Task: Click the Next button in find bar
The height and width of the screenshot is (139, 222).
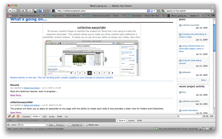Action: [51, 125]
